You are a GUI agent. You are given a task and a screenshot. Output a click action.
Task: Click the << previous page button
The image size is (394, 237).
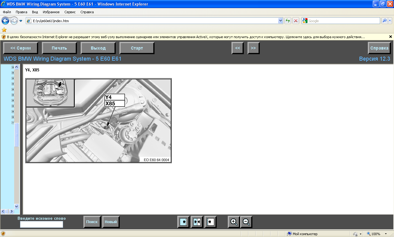238,48
